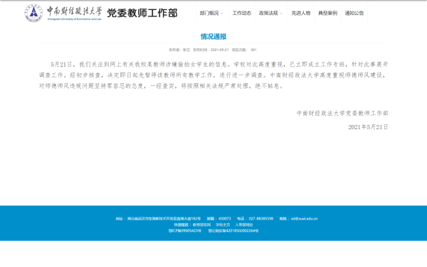Screen dimensions: 427x267
Task: Select 先进人物 in the nav bar
Action: [x=300, y=13]
